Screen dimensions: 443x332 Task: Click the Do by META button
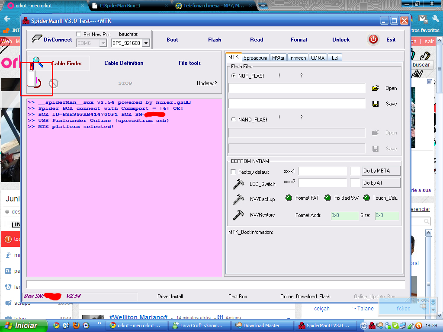[x=381, y=171]
